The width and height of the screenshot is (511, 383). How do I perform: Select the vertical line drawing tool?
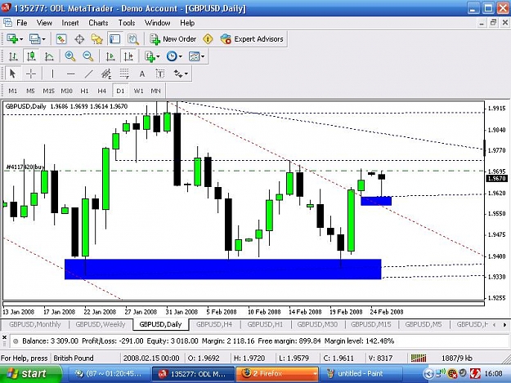pyautogui.click(x=52, y=73)
